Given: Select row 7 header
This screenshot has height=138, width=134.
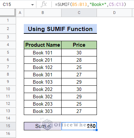Looking at the screenshot, I should point(8,67).
